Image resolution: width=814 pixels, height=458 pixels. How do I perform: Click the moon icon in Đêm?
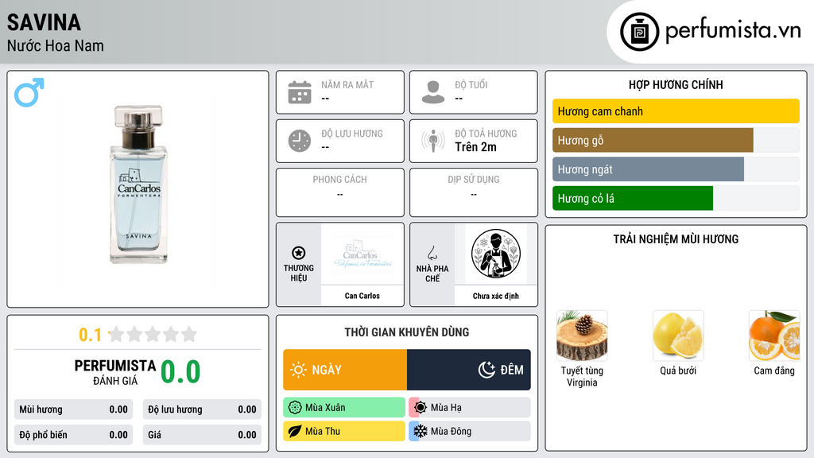(x=486, y=370)
